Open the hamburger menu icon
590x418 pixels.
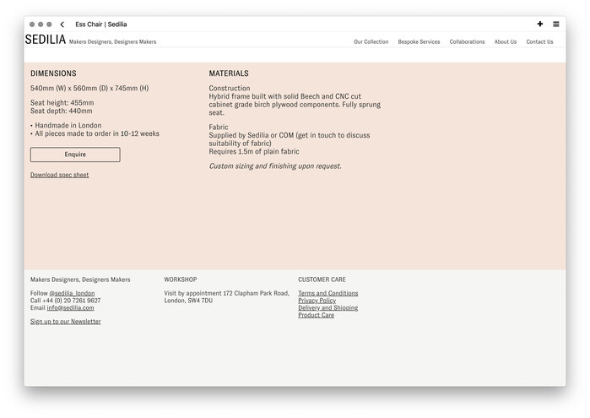(x=556, y=24)
